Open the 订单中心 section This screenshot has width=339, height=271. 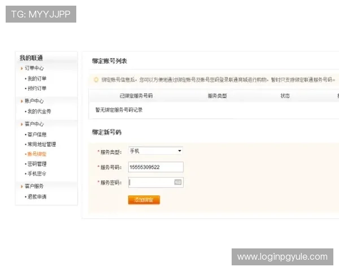click(34, 68)
